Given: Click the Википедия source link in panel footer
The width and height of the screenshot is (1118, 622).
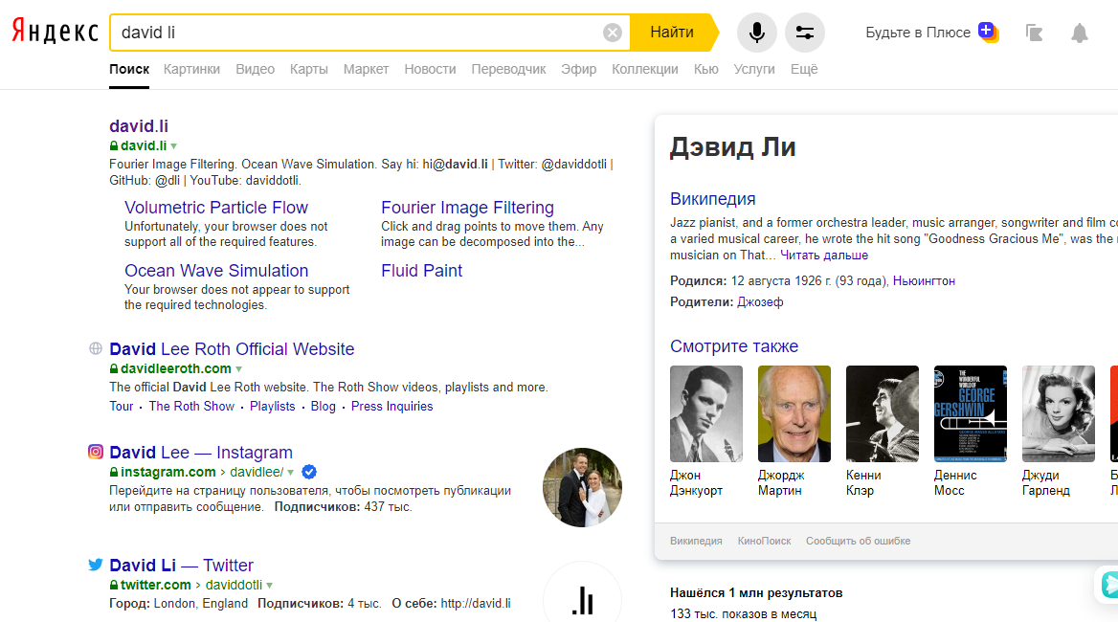Looking at the screenshot, I should point(696,541).
